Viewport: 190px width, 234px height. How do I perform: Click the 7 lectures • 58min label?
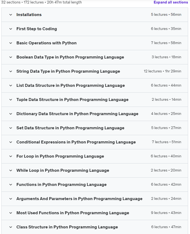click(166, 43)
